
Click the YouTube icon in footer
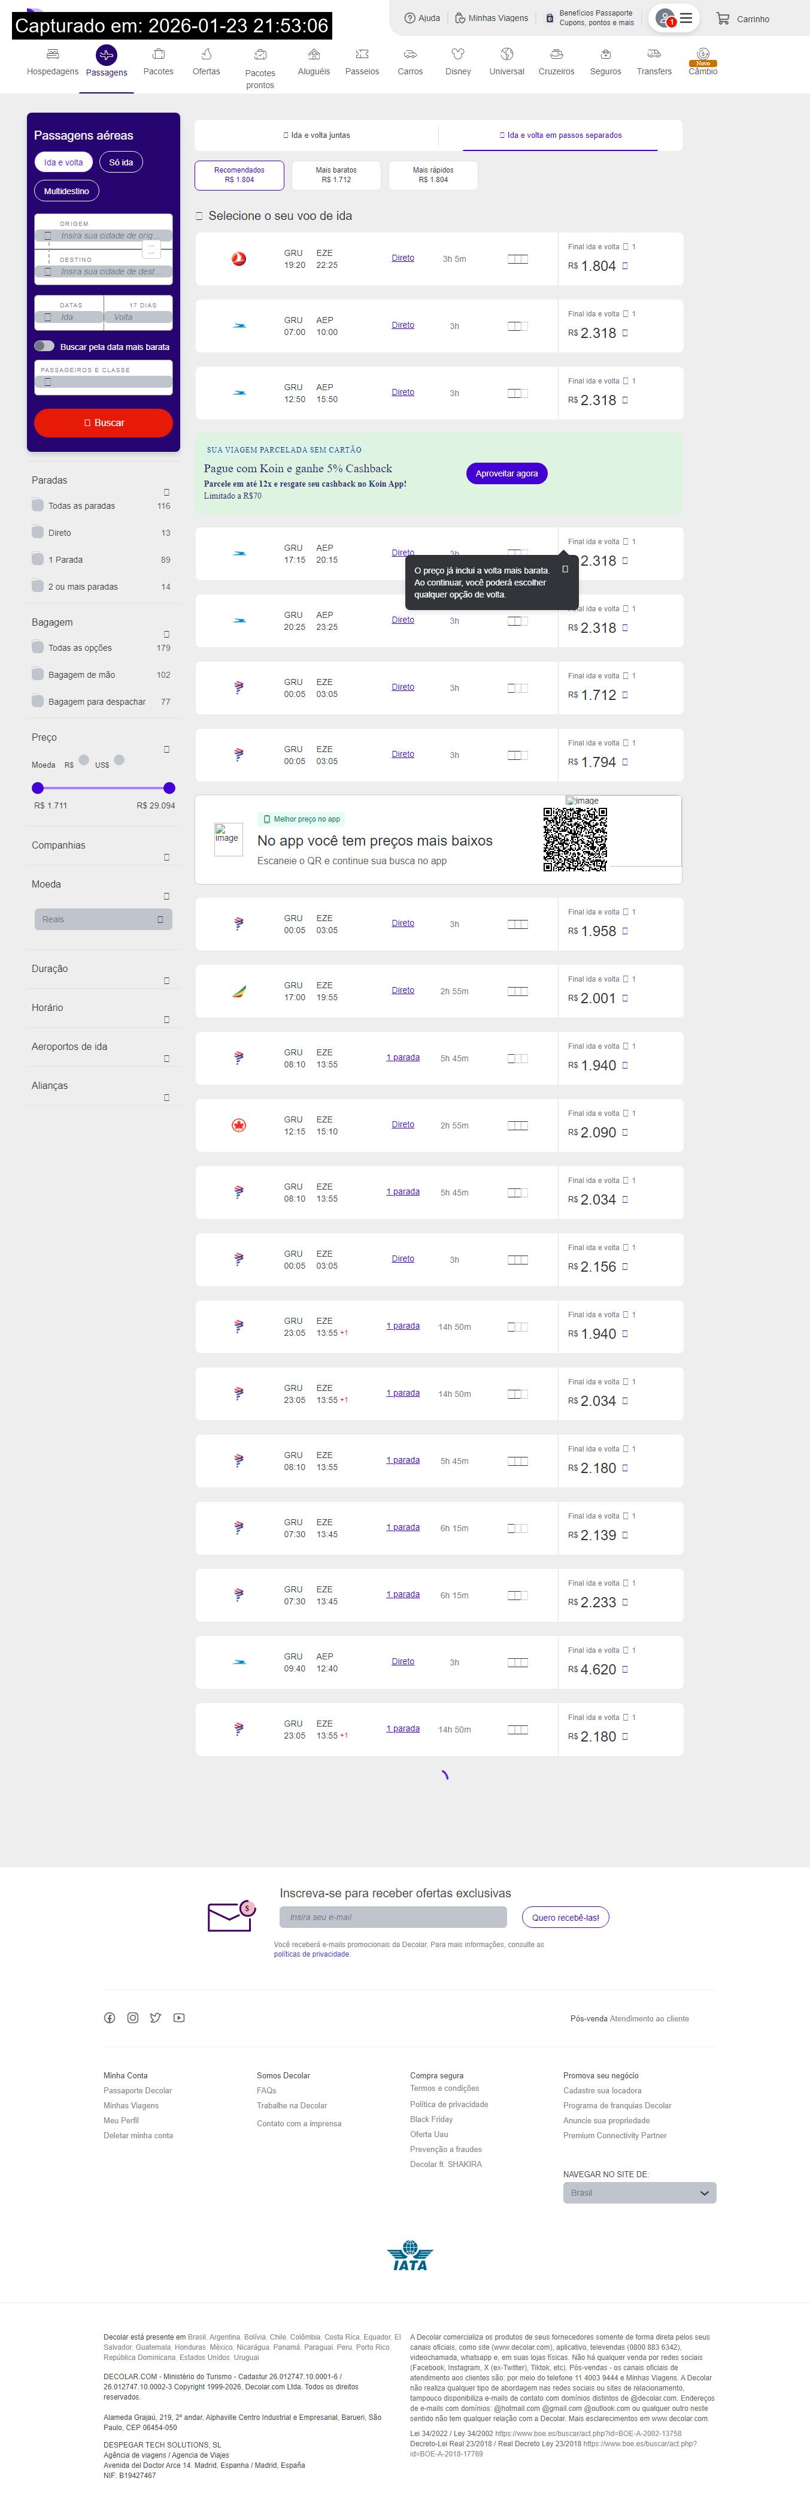(179, 2018)
